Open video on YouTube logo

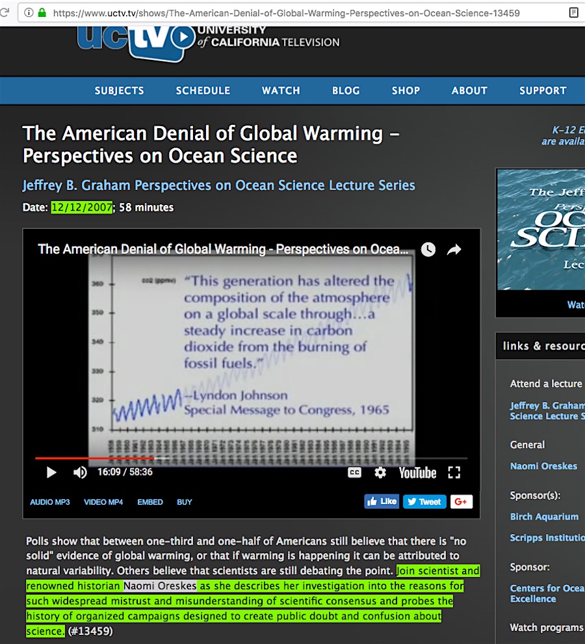coord(417,473)
